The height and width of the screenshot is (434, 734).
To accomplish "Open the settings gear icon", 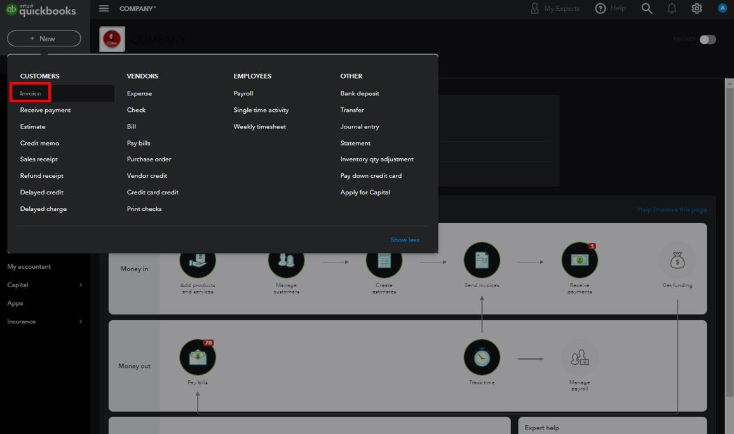I will point(697,8).
